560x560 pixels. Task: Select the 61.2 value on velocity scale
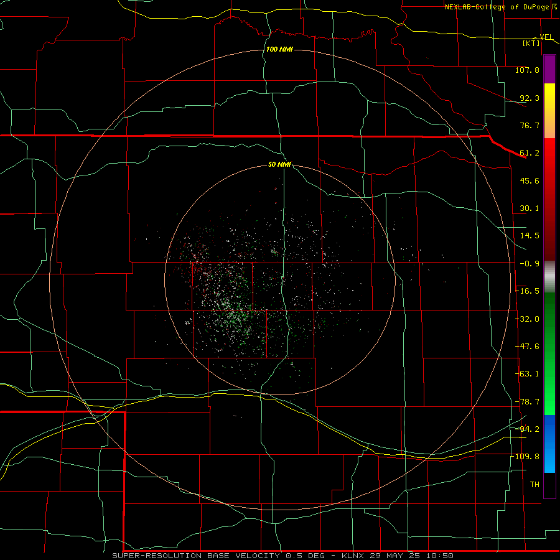coord(530,153)
